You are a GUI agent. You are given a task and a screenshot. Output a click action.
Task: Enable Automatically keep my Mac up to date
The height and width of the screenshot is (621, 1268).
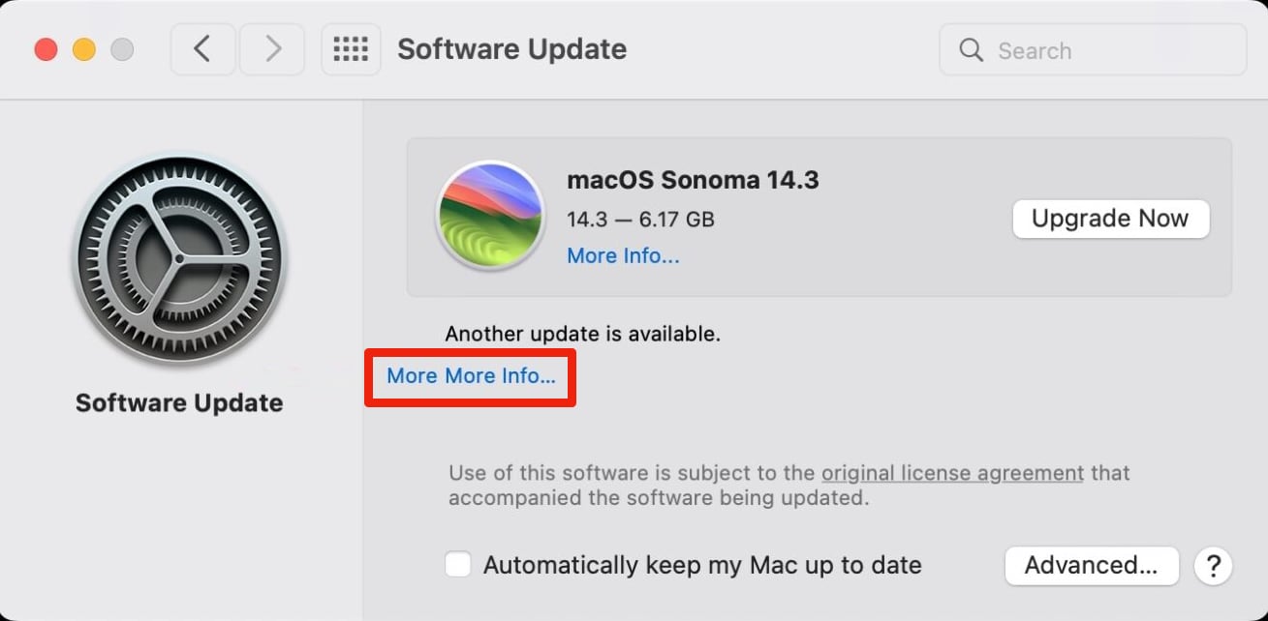point(458,565)
